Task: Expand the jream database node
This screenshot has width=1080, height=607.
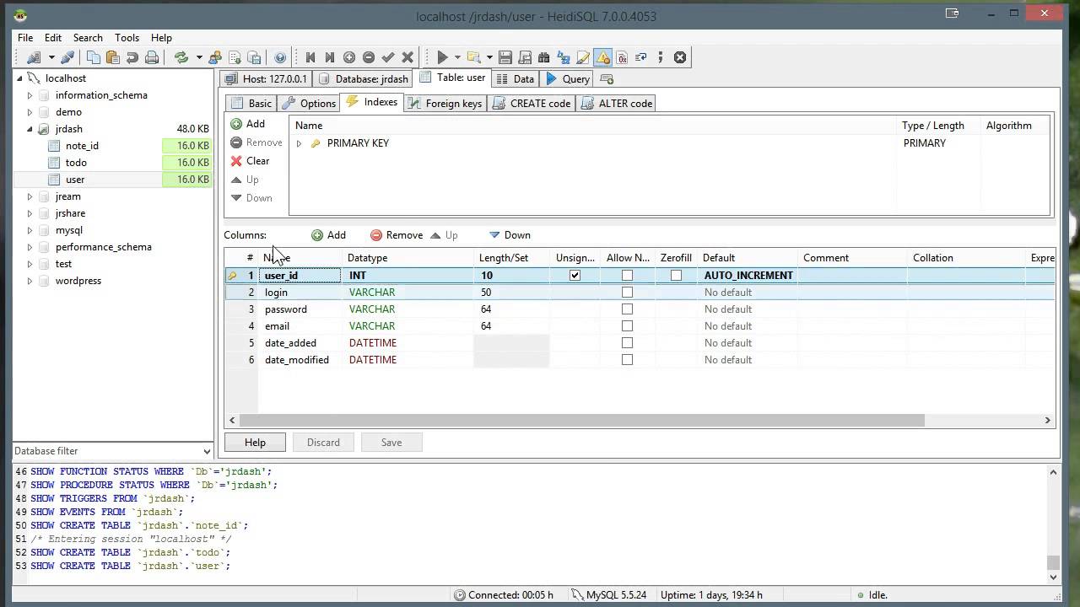Action: click(30, 196)
